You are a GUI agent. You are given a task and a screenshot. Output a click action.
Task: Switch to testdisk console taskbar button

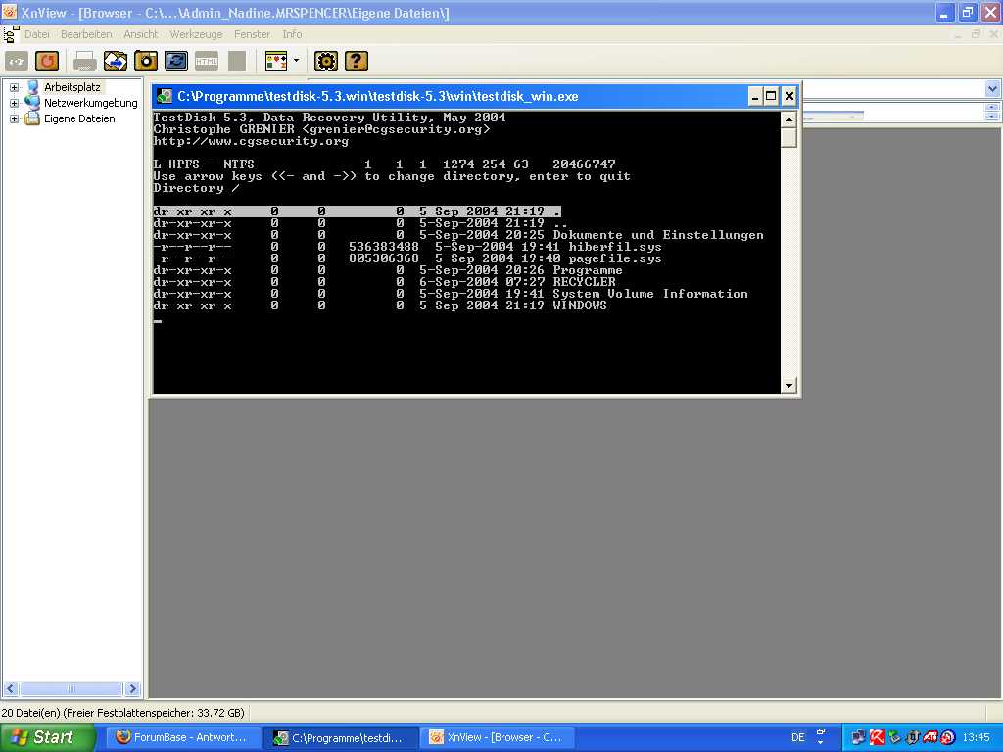340,737
